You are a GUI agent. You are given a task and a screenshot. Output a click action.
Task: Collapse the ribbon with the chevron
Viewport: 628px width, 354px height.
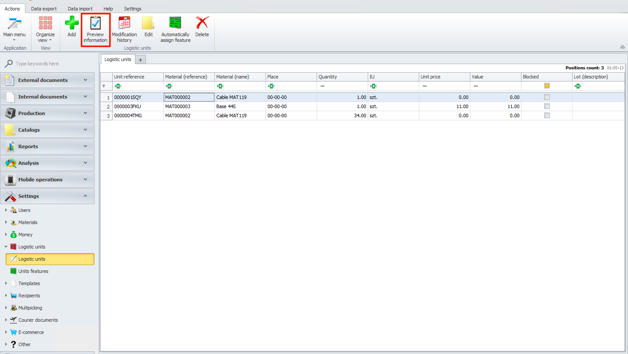point(622,47)
